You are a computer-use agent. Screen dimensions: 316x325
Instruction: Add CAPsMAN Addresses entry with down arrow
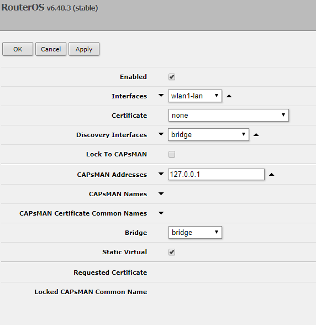point(161,174)
